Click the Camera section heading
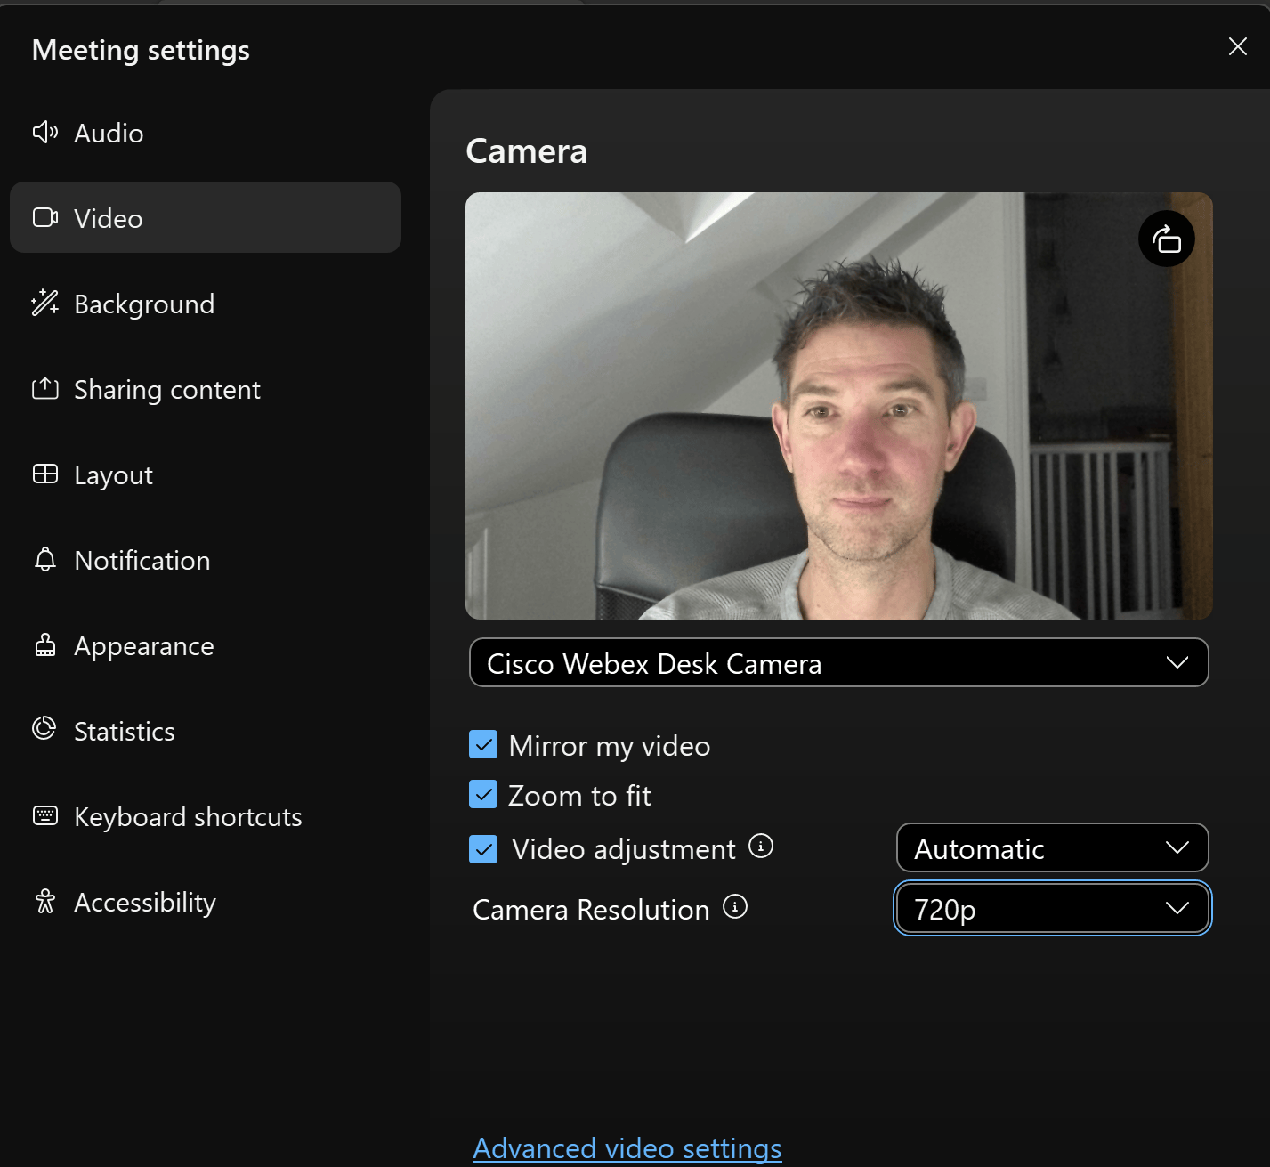 point(527,151)
